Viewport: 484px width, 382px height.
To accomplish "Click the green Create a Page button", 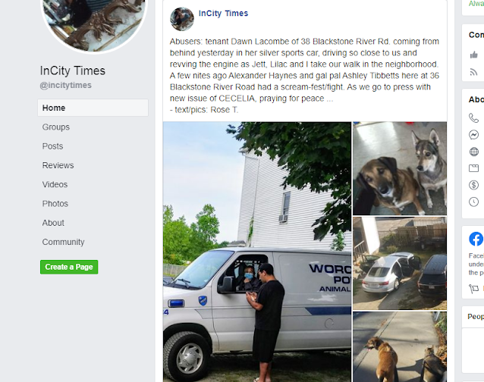I will coord(69,267).
